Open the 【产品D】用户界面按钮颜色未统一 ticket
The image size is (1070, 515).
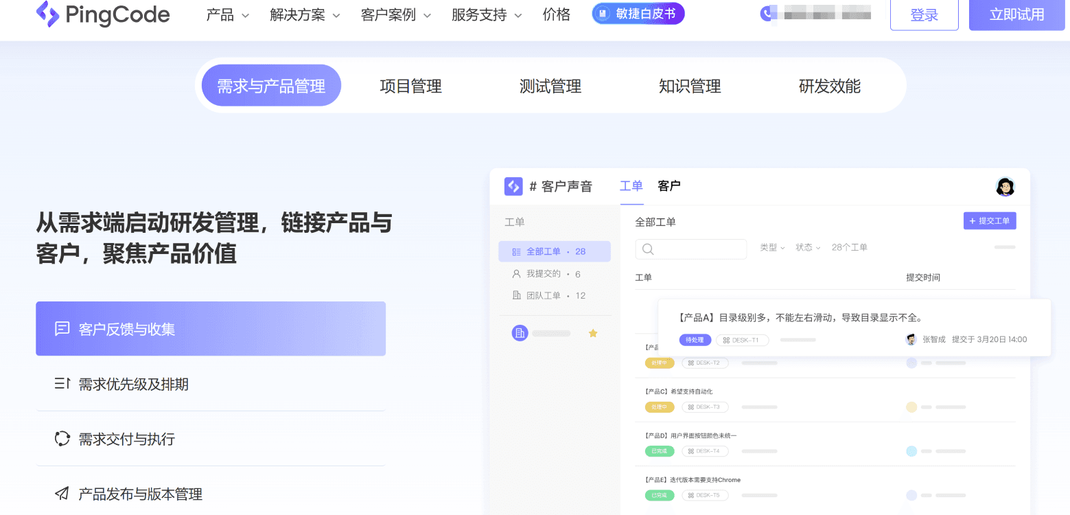coord(691,435)
